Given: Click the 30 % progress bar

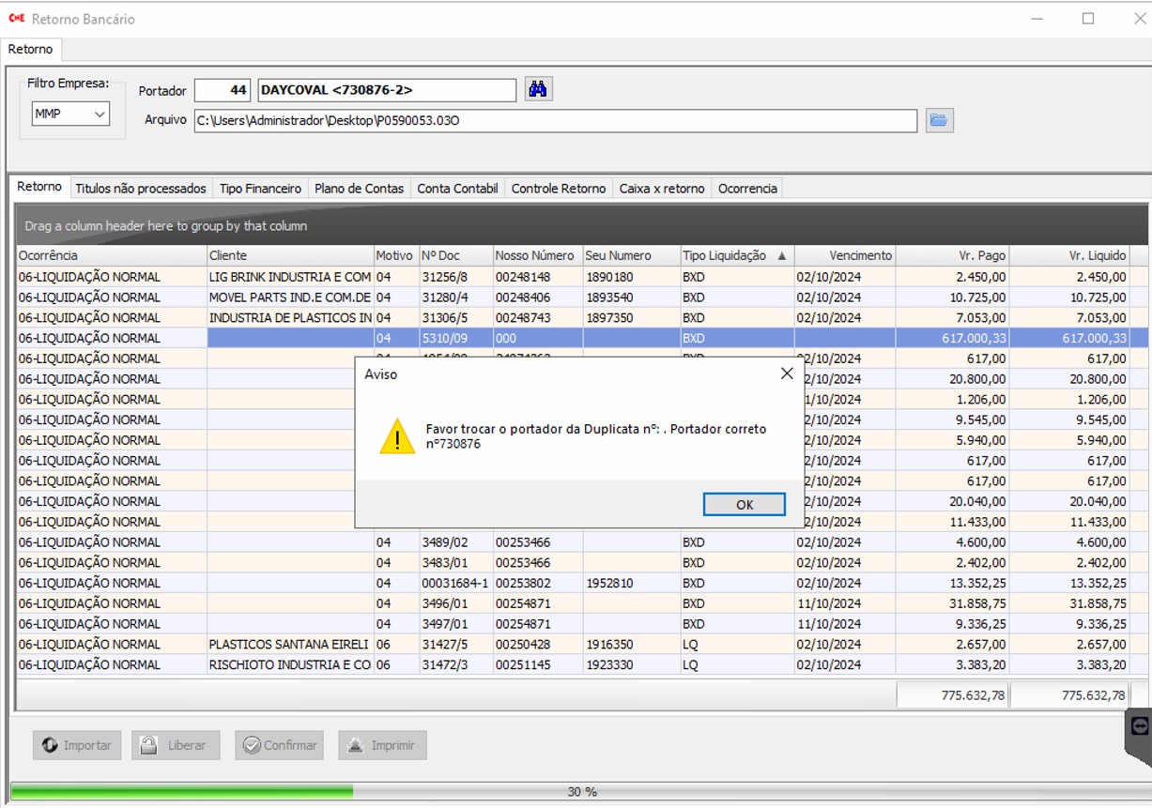Looking at the screenshot, I should tap(581, 791).
